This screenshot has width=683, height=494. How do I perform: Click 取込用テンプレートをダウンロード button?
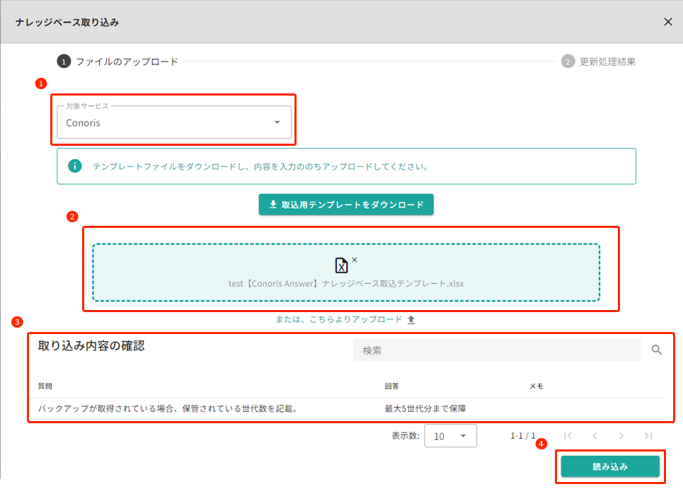tap(345, 204)
